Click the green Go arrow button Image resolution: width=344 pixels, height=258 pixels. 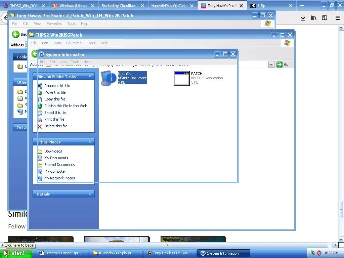(x=279, y=64)
